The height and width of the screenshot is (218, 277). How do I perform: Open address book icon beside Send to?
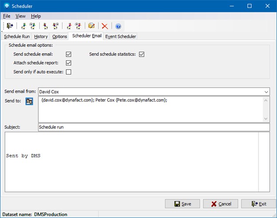click(29, 101)
